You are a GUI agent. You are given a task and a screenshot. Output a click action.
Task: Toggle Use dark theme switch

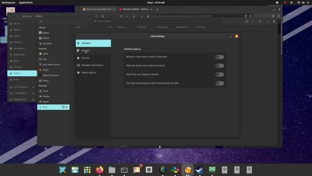tap(219, 83)
